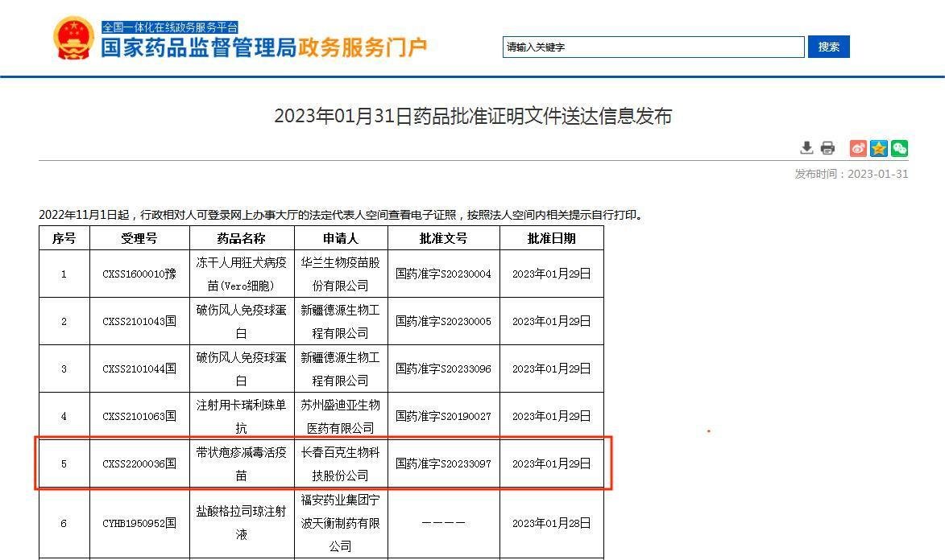
Task: Select approval number 国药准字S20233096
Action: point(444,369)
